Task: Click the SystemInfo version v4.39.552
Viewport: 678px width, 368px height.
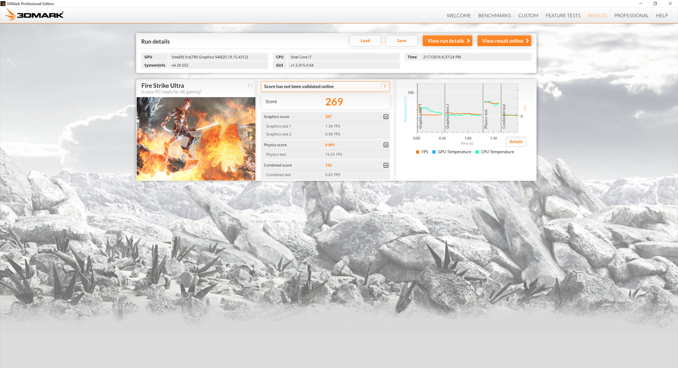Action: 180,66
